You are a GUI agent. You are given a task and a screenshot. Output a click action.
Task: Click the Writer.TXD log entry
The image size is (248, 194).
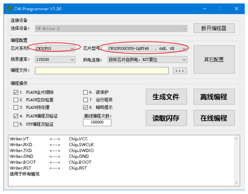point(21,151)
